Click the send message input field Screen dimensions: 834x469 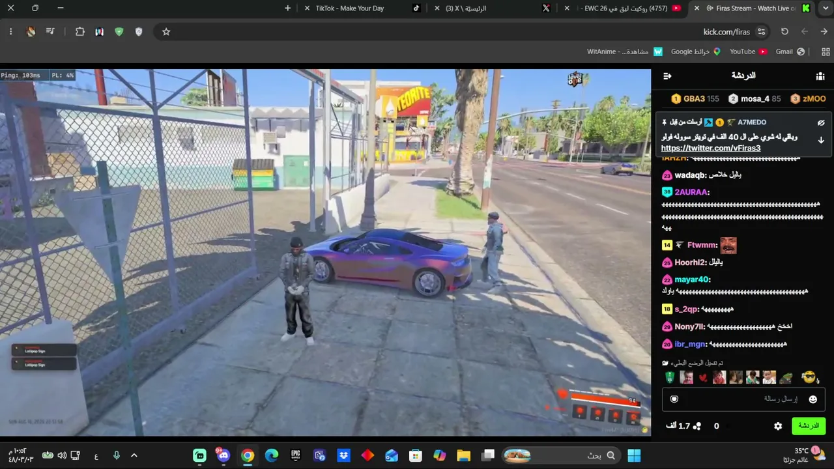click(x=744, y=399)
